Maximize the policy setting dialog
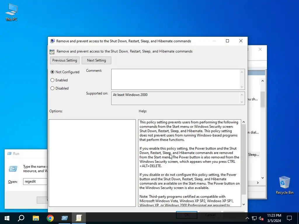This screenshot has height=224, width=299. click(x=227, y=41)
